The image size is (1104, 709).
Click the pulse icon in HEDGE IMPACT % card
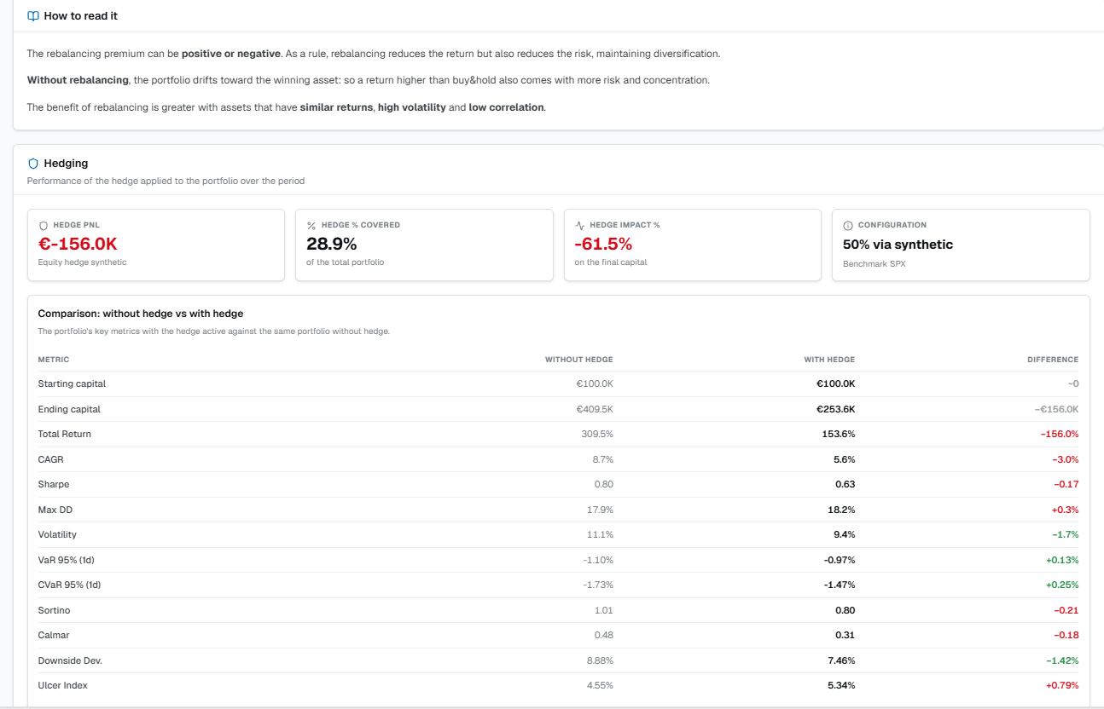pyautogui.click(x=580, y=225)
